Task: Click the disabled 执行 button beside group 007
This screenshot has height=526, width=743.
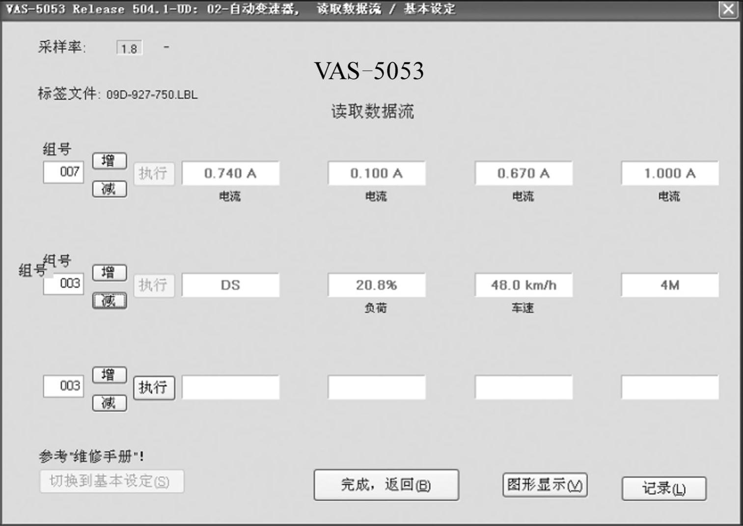Action: click(x=154, y=174)
